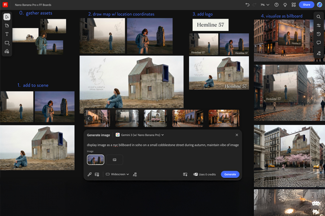The height and width of the screenshot is (216, 325).
Task: Open the Widescreen aspect ratio dropdown
Action: pos(117,175)
